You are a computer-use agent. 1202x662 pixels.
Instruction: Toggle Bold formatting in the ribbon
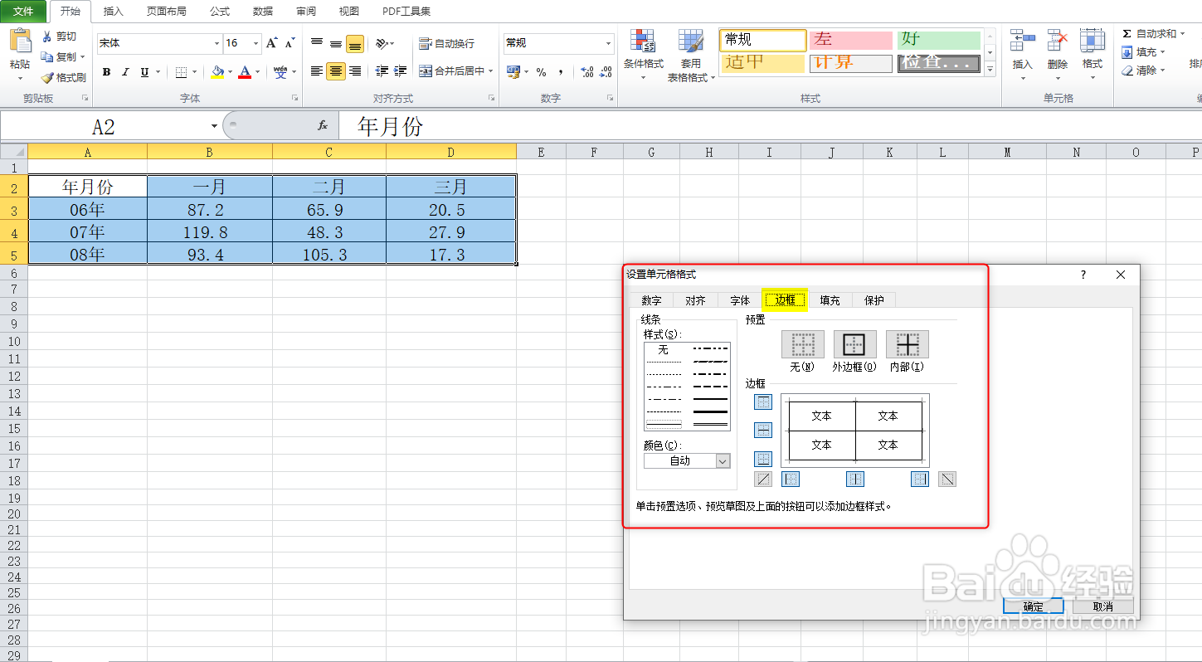[x=106, y=72]
